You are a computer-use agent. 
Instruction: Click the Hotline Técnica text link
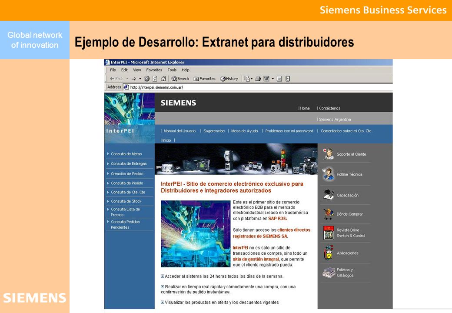349,175
